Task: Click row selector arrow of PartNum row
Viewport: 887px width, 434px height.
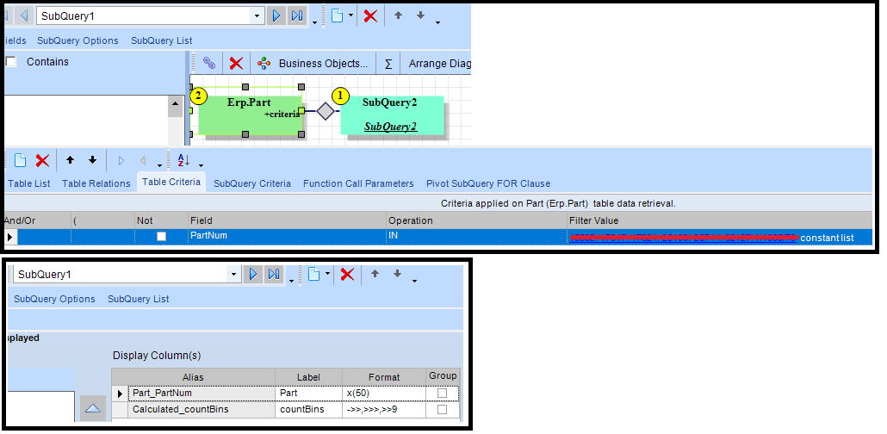Action: tap(9, 237)
